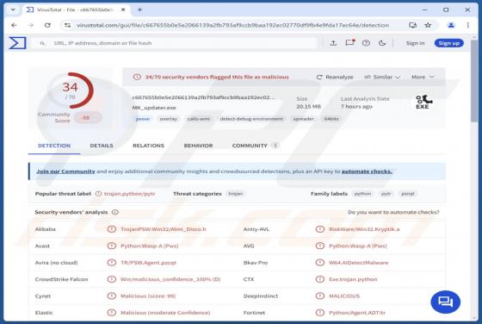The width and height of the screenshot is (482, 324).
Task: Open site information icon in address bar
Action: (67, 25)
